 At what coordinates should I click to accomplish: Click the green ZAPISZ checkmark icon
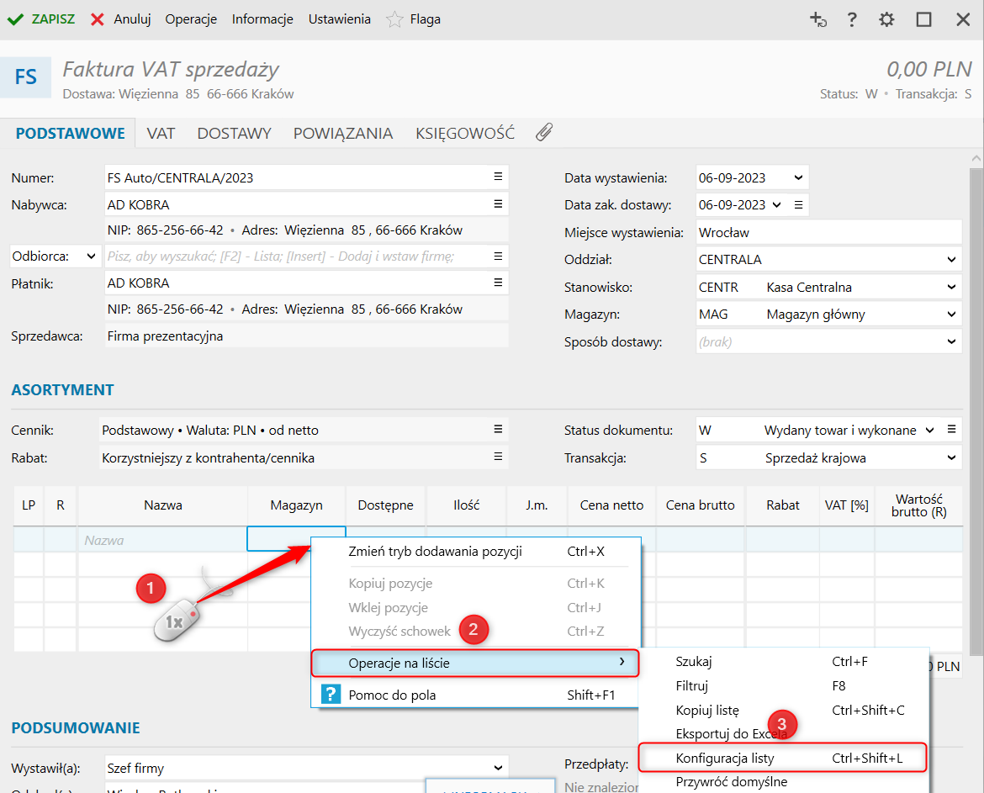pyautogui.click(x=16, y=19)
